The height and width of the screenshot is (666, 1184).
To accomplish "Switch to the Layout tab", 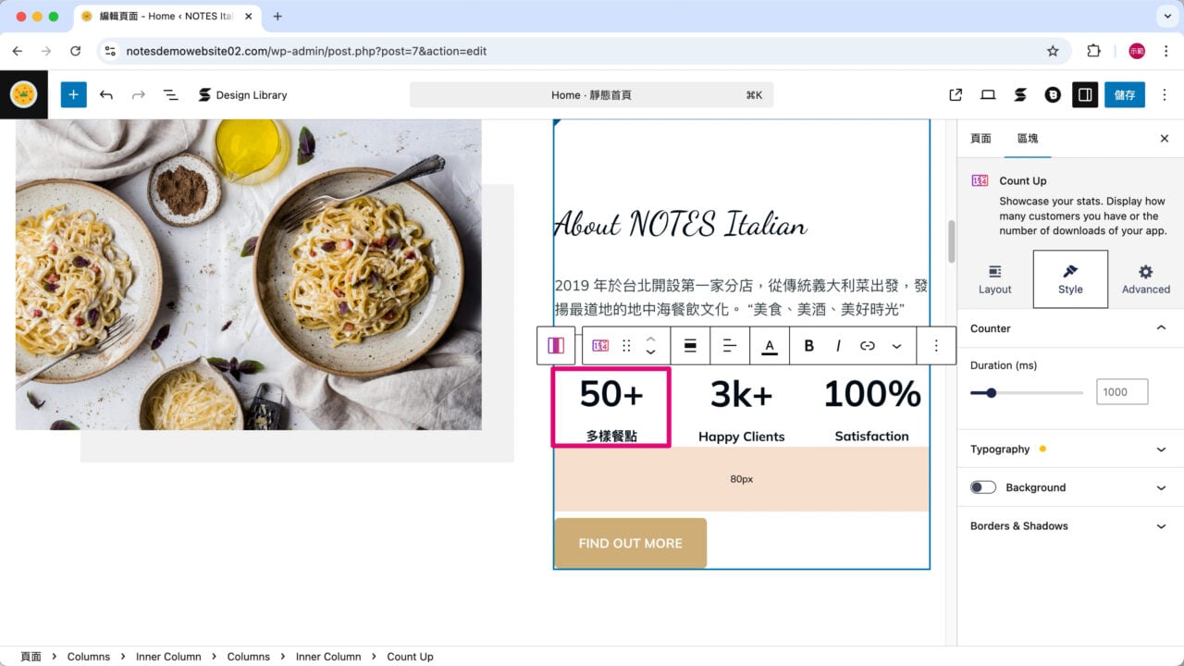I will click(994, 278).
